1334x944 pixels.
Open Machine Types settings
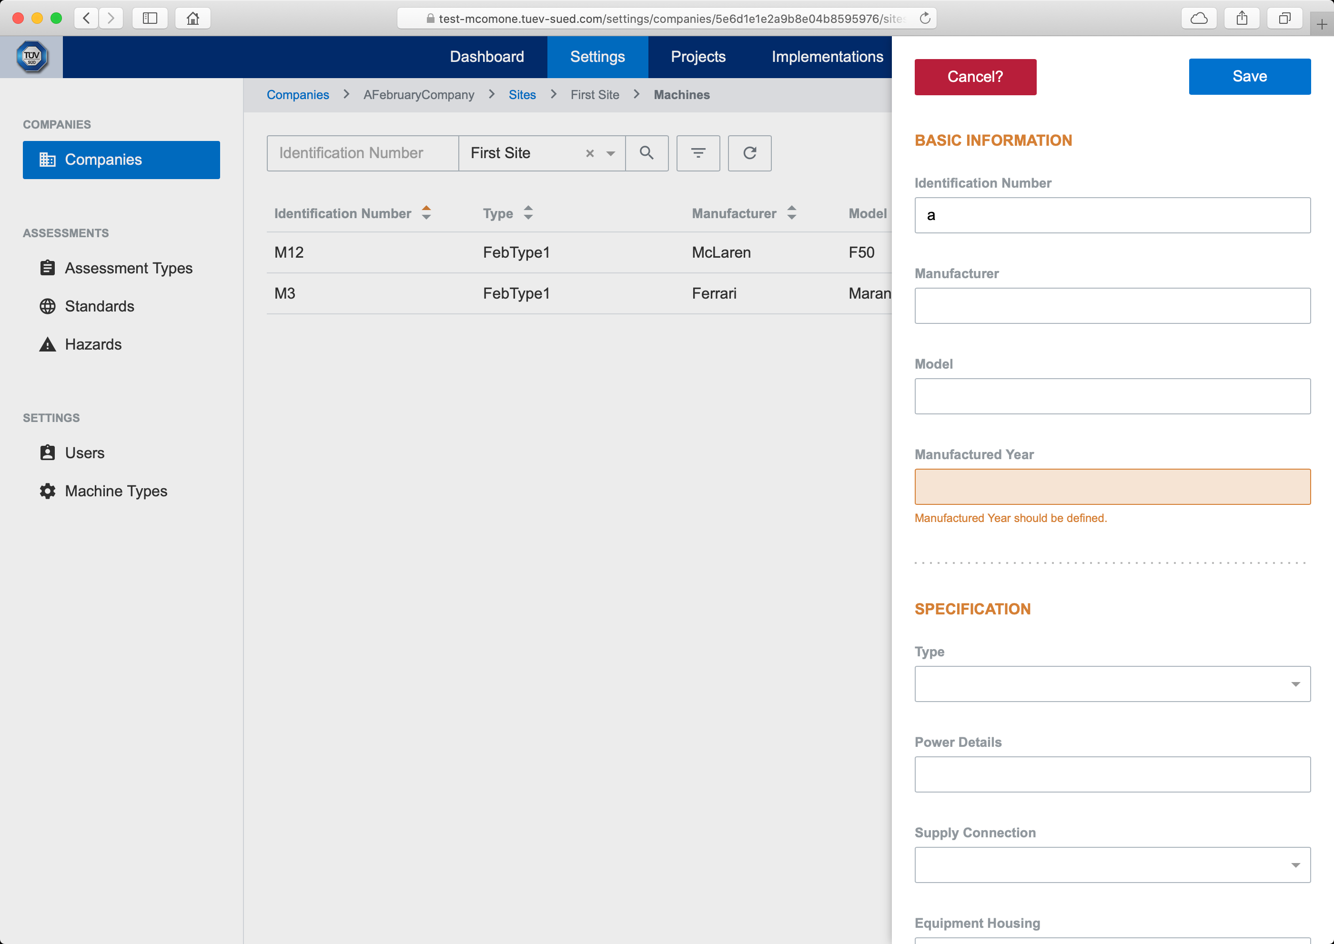point(116,491)
